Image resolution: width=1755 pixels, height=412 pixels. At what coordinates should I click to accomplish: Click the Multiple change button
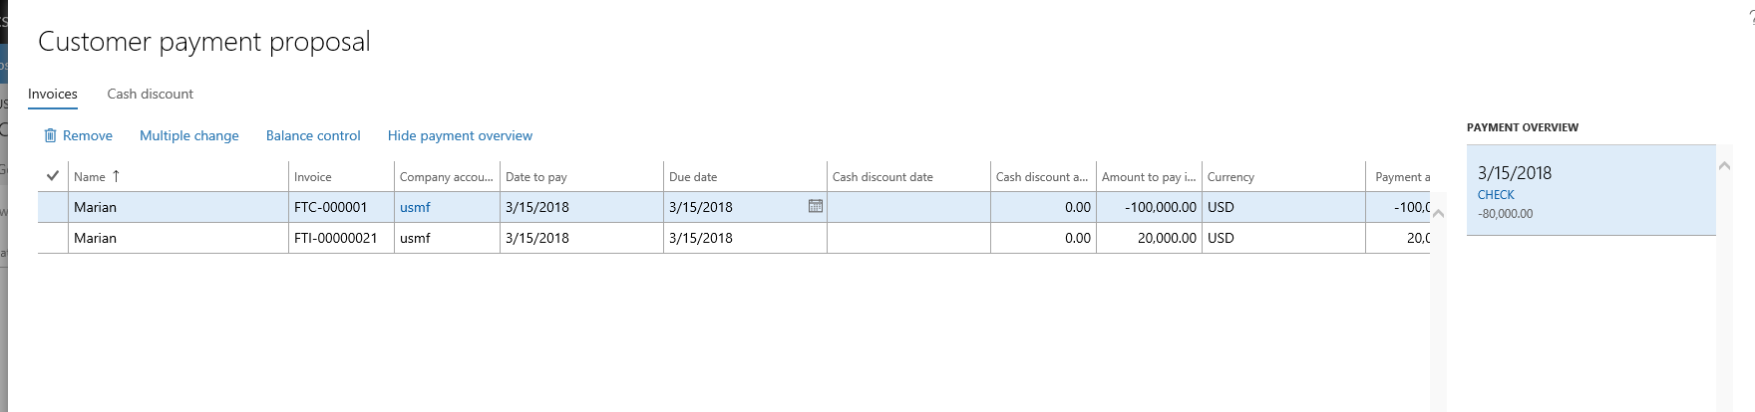pos(189,136)
